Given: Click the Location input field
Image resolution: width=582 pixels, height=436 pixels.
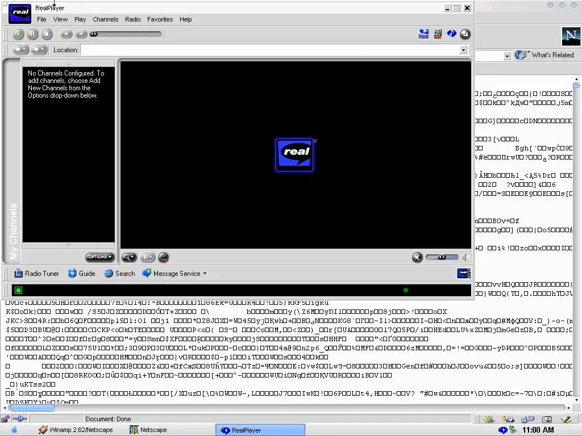Looking at the screenshot, I should [270, 50].
